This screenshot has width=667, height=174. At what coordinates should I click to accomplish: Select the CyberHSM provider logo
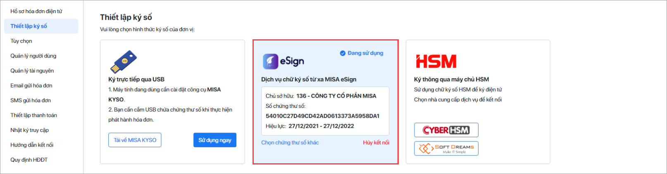[x=446, y=130]
